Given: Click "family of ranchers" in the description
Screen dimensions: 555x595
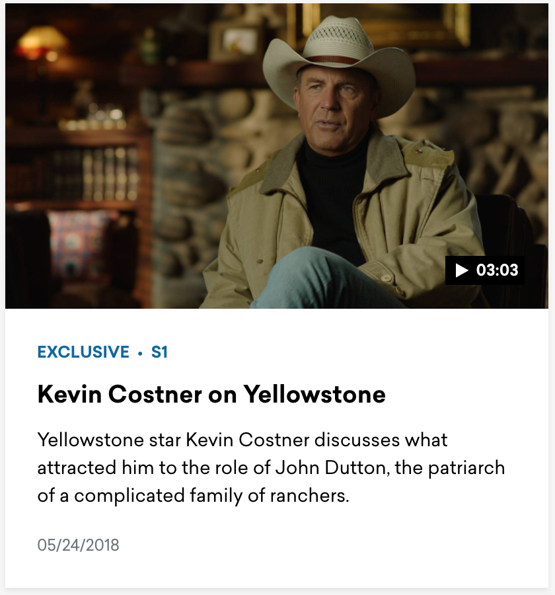Looking at the screenshot, I should coord(268,495).
